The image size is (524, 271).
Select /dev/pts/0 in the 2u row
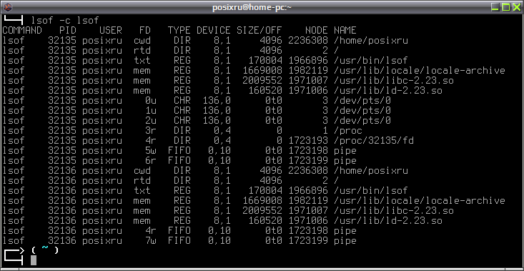coord(362,121)
